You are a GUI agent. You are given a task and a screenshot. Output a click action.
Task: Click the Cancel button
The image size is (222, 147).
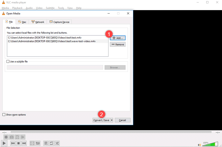coord(122,120)
